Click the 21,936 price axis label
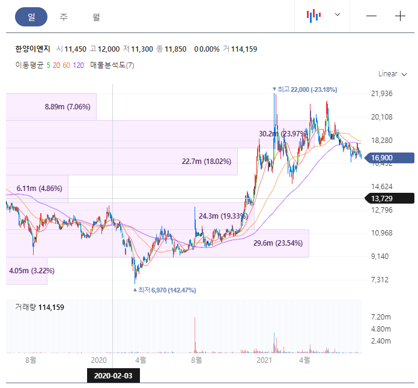The height and width of the screenshot is (388, 418). 381,94
